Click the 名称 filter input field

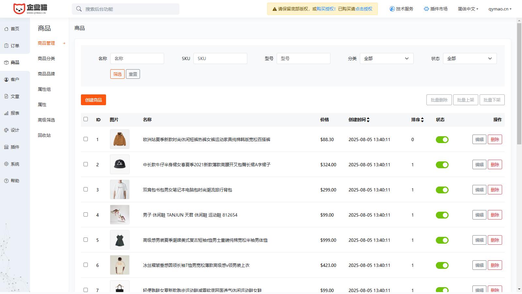point(137,58)
